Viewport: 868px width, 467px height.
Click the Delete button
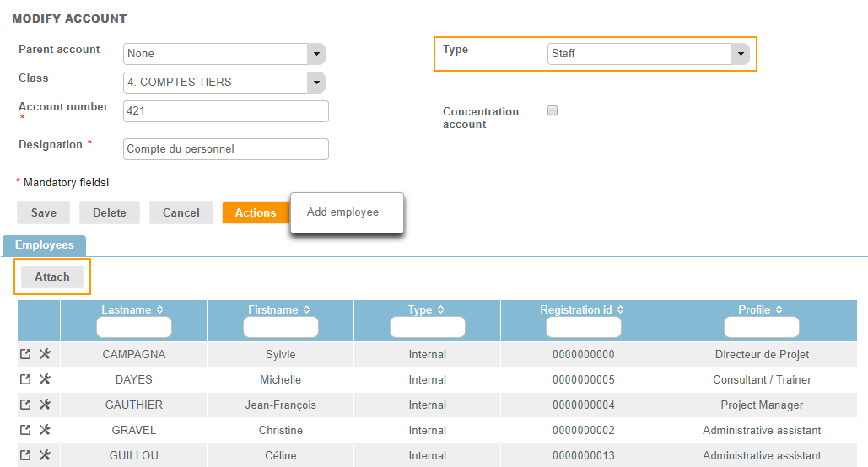[110, 213]
